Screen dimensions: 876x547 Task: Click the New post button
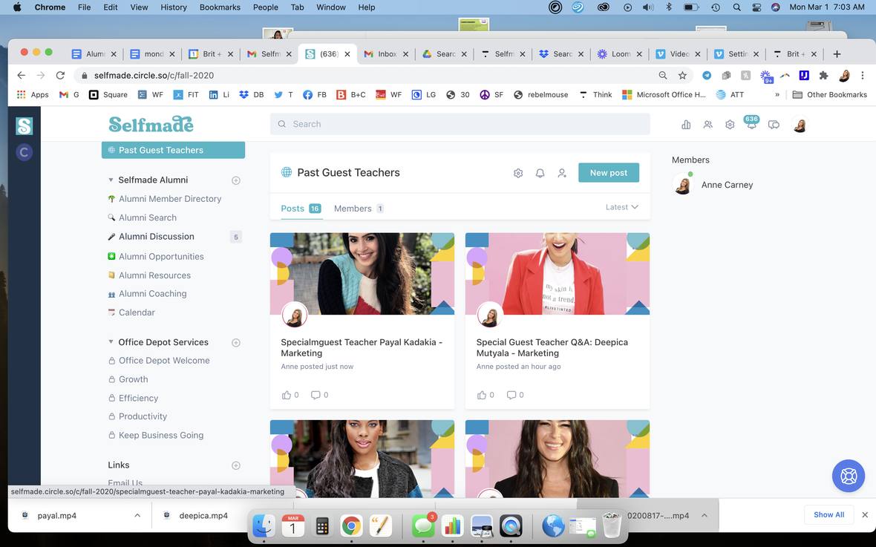pyautogui.click(x=609, y=173)
